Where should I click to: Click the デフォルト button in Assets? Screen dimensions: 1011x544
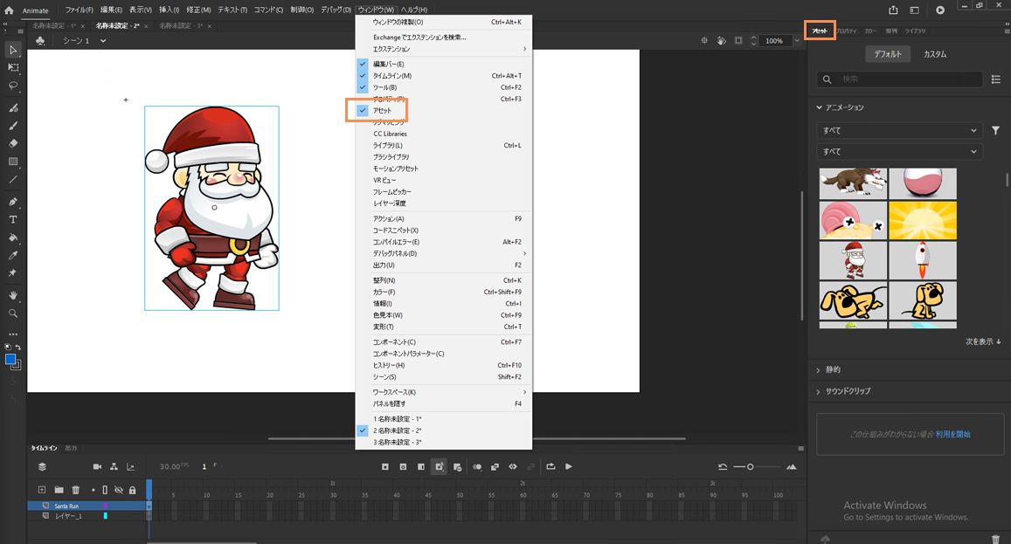pyautogui.click(x=888, y=54)
